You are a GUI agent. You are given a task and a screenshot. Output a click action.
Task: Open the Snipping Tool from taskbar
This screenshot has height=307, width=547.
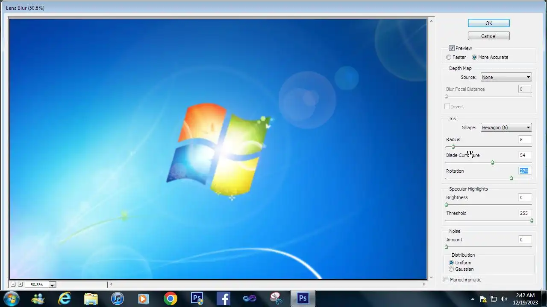(276, 298)
